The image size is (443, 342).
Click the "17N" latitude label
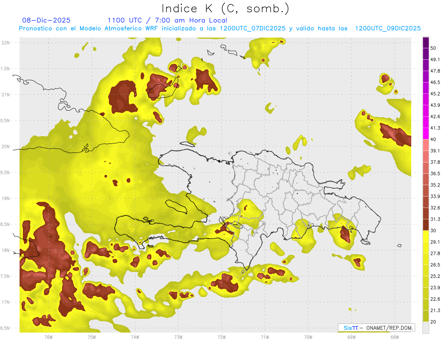6,302
